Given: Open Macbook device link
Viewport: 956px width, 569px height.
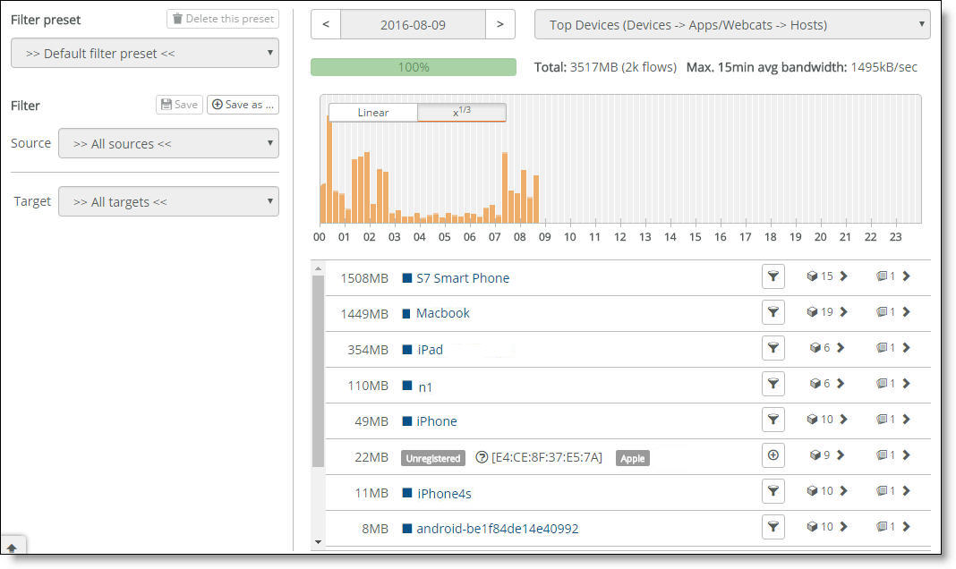Looking at the screenshot, I should (x=442, y=313).
